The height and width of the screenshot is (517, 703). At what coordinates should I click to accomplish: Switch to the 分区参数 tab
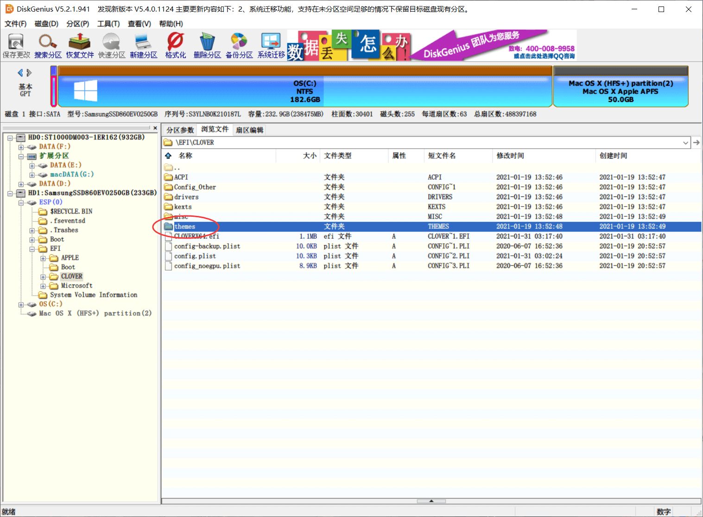(x=180, y=130)
